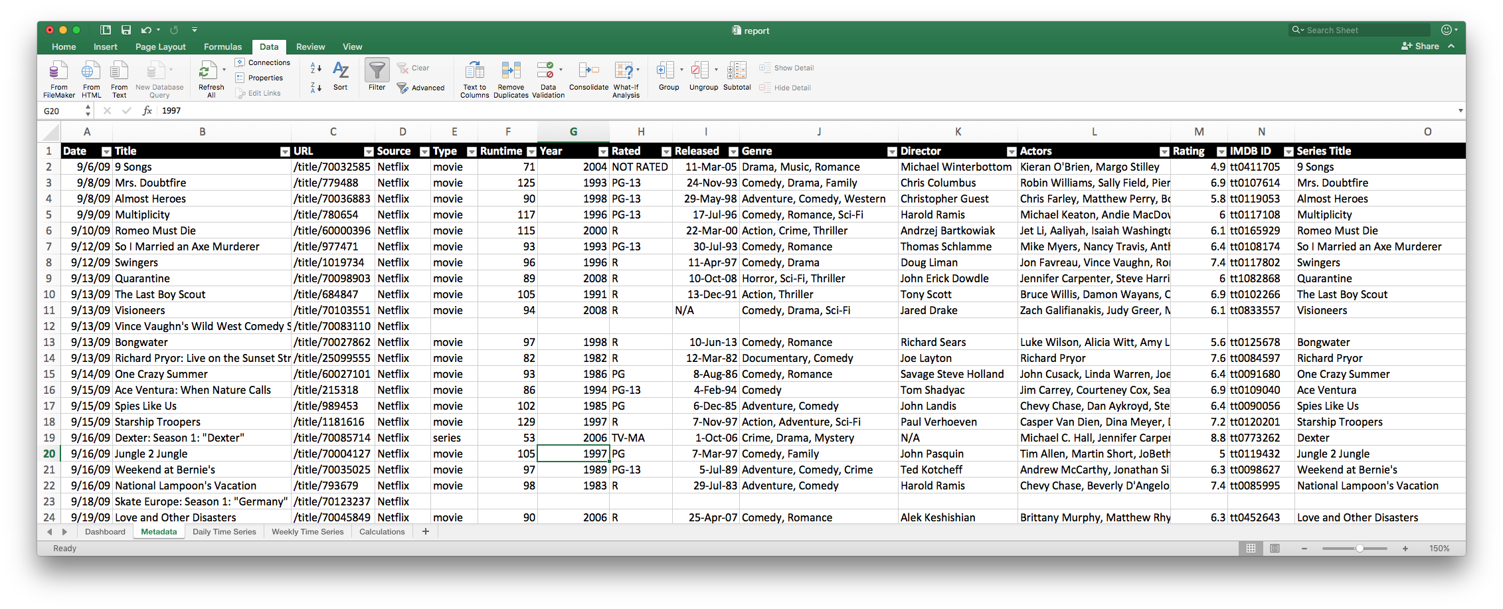Open the sidebar layout icon in title bar
Image resolution: width=1503 pixels, height=609 pixels.
(x=106, y=30)
